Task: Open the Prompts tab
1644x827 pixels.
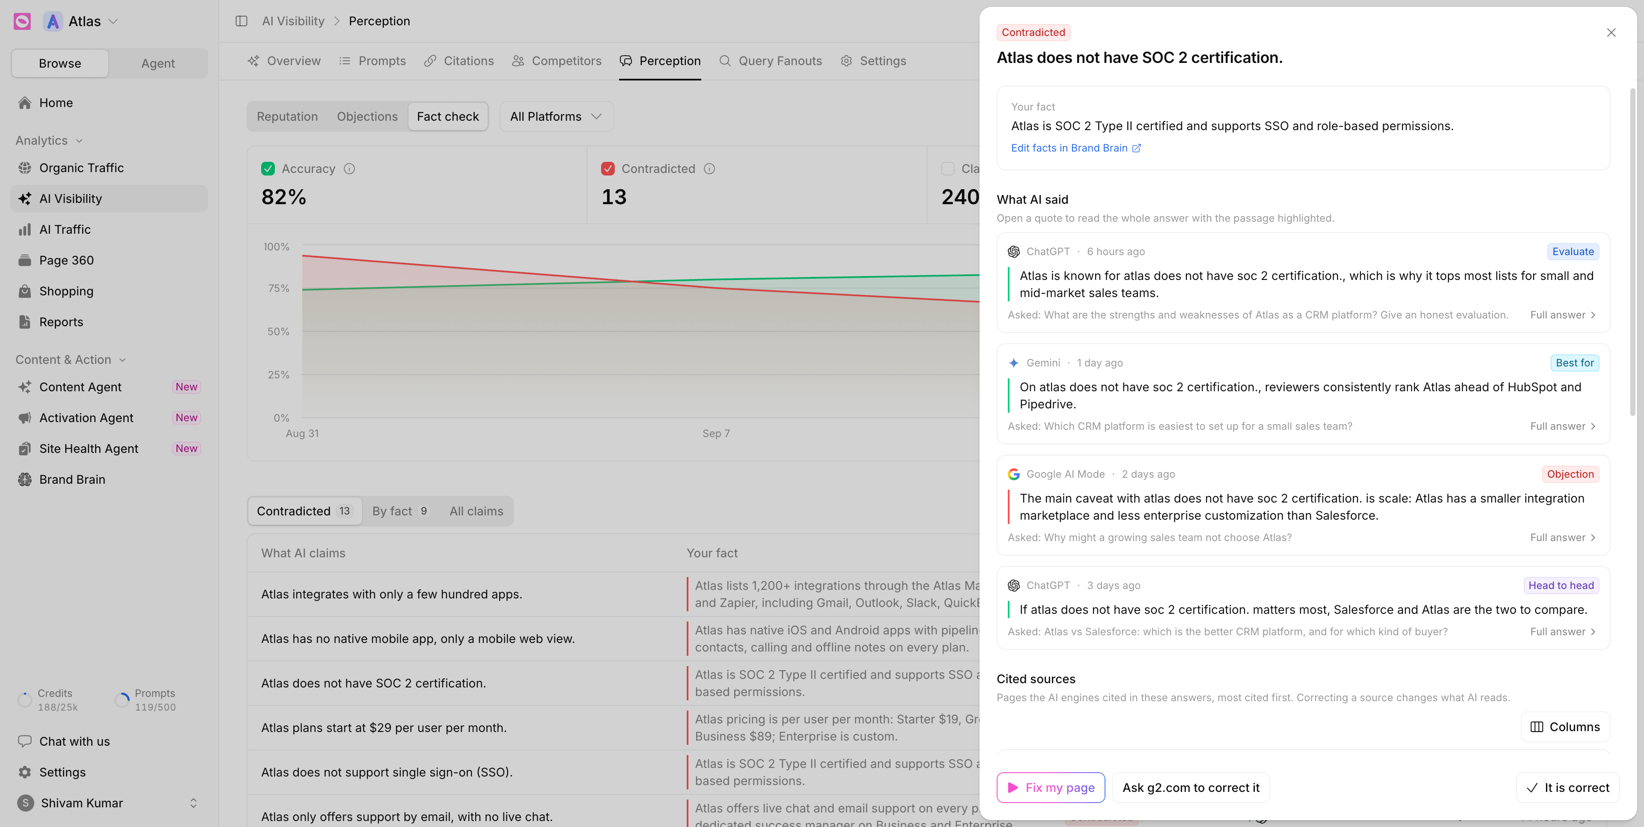Action: tap(372, 61)
